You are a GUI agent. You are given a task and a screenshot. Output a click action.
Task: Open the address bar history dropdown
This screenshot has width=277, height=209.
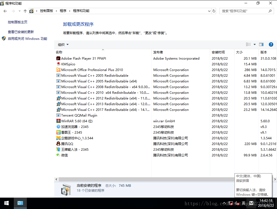click(x=209, y=11)
